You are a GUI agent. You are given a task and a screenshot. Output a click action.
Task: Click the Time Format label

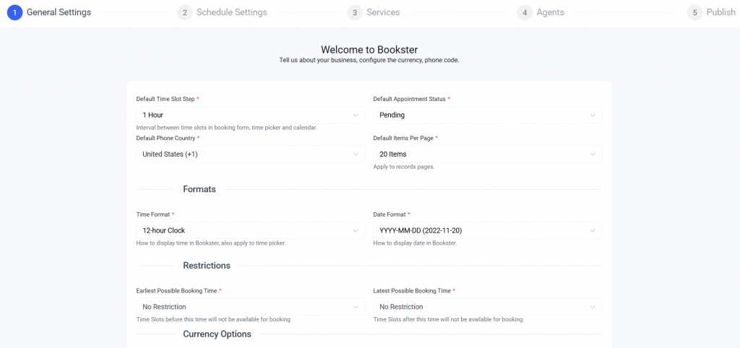pyautogui.click(x=155, y=214)
